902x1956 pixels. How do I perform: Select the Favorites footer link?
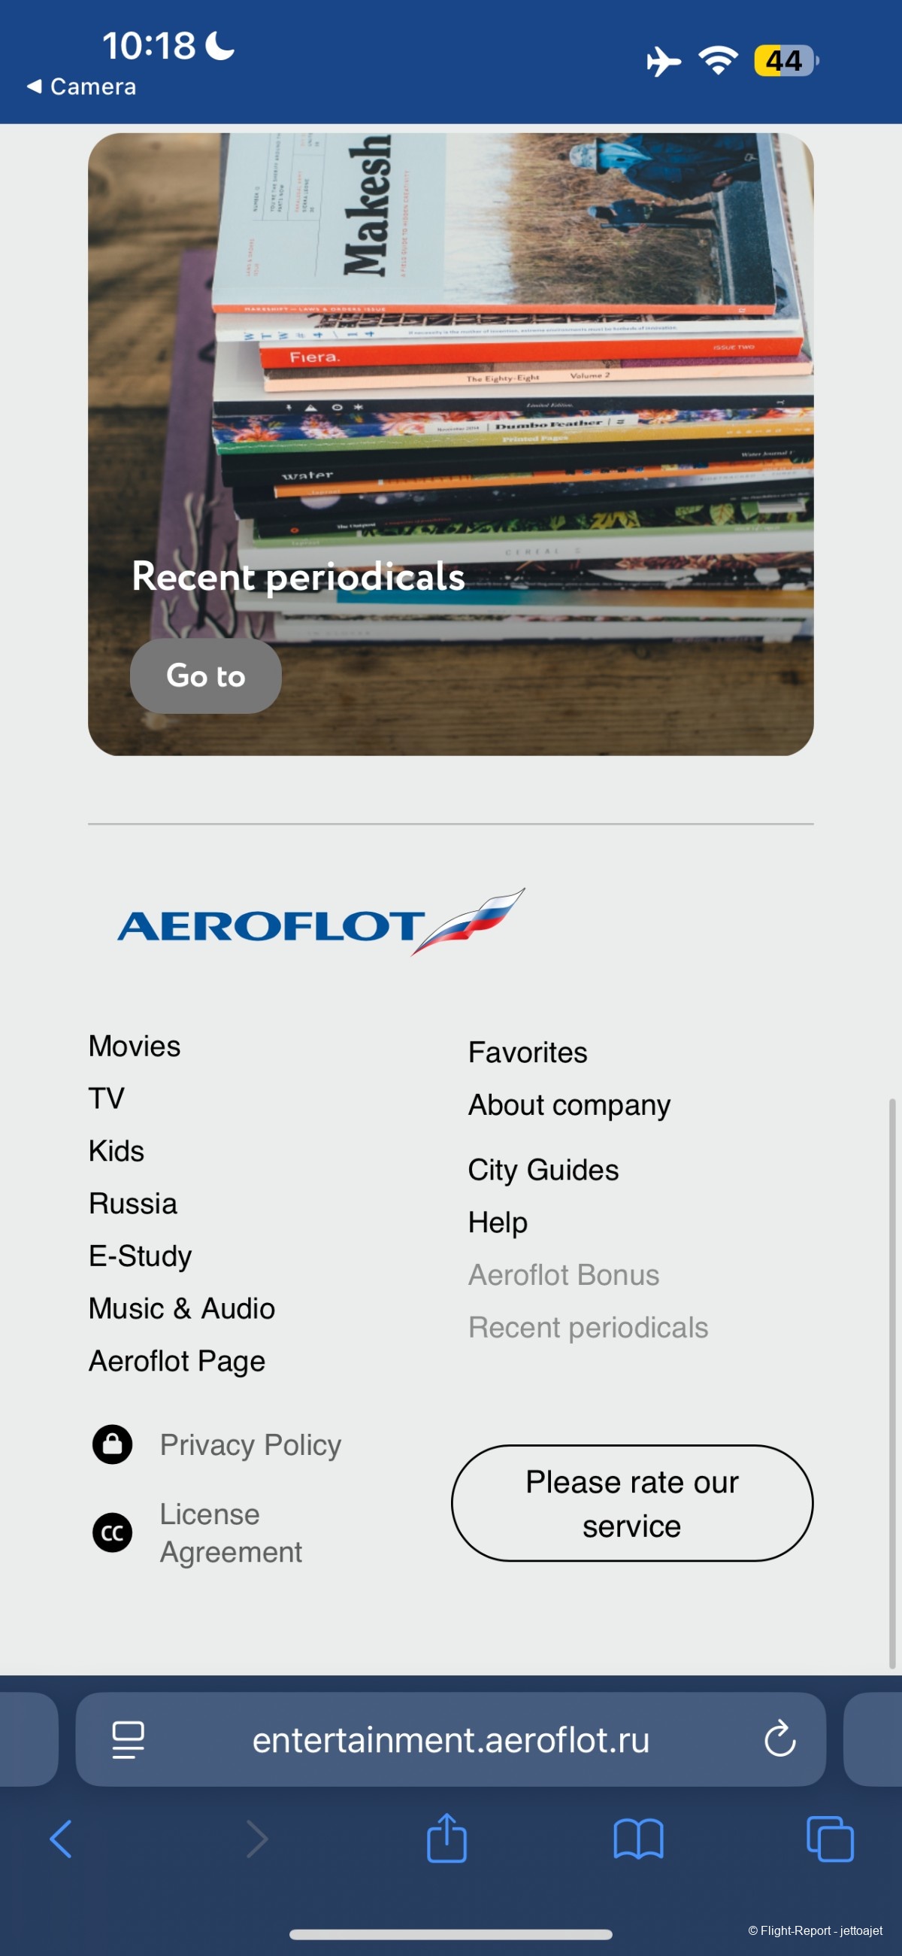coord(527,1052)
